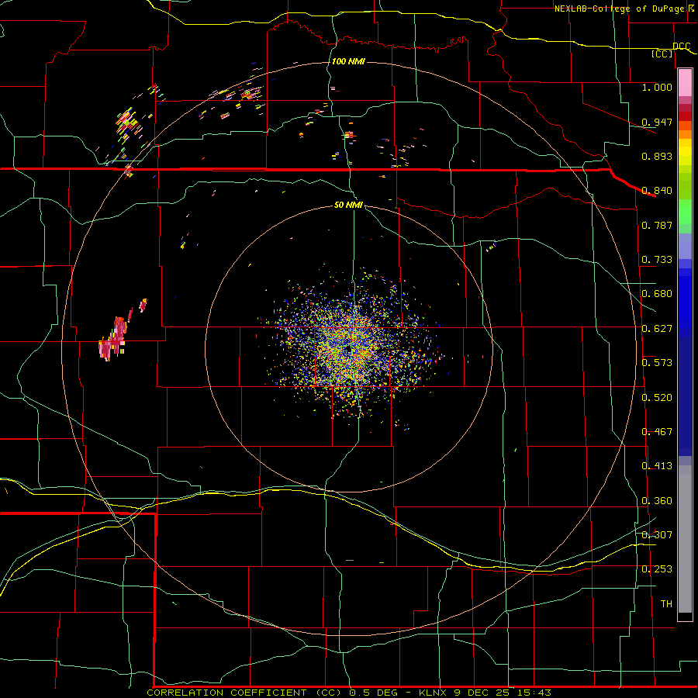Click the gray low-value color bar segment

tap(685, 539)
